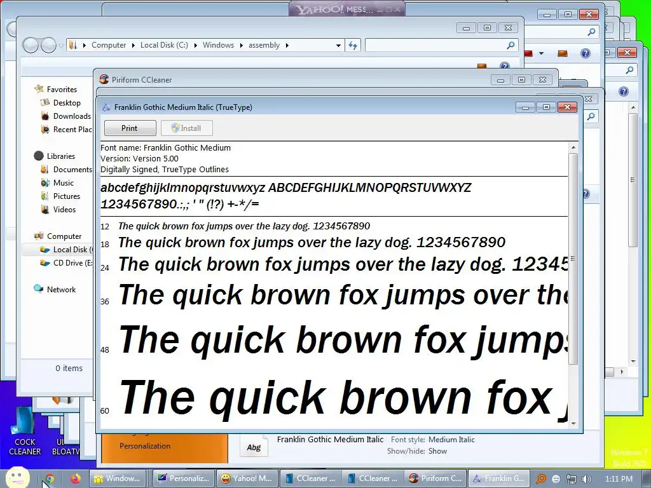The width and height of the screenshot is (651, 488).
Task: Open Desktop under Favorites
Action: tap(66, 102)
